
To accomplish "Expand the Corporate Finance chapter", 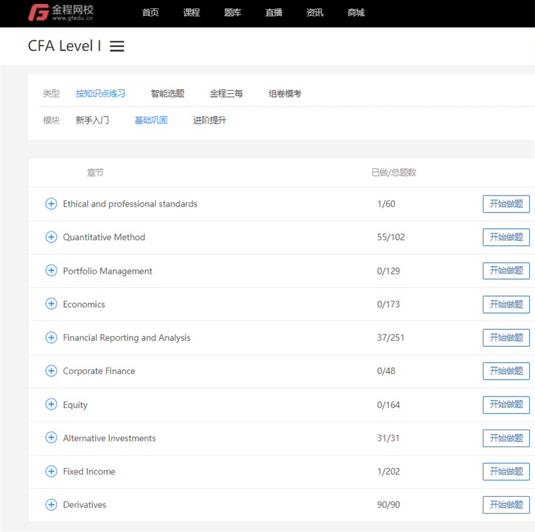I will [x=51, y=370].
